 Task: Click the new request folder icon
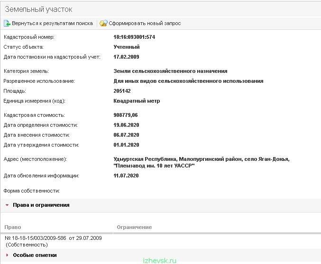[103, 23]
